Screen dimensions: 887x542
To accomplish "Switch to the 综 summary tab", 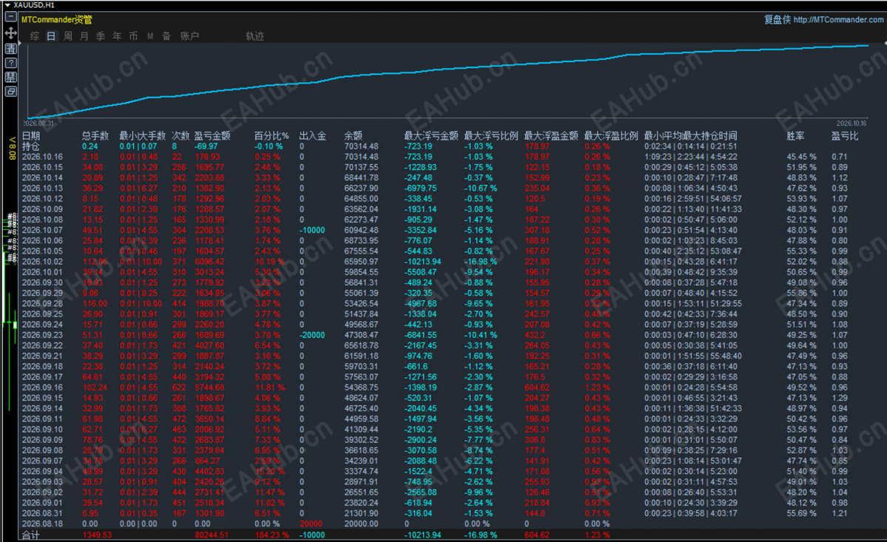I will (35, 36).
